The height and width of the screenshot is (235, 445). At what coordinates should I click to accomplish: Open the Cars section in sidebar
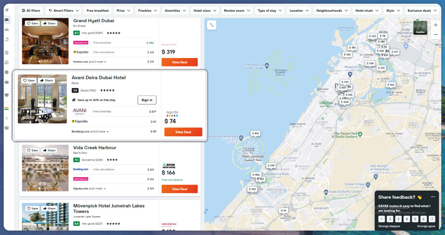[7, 30]
